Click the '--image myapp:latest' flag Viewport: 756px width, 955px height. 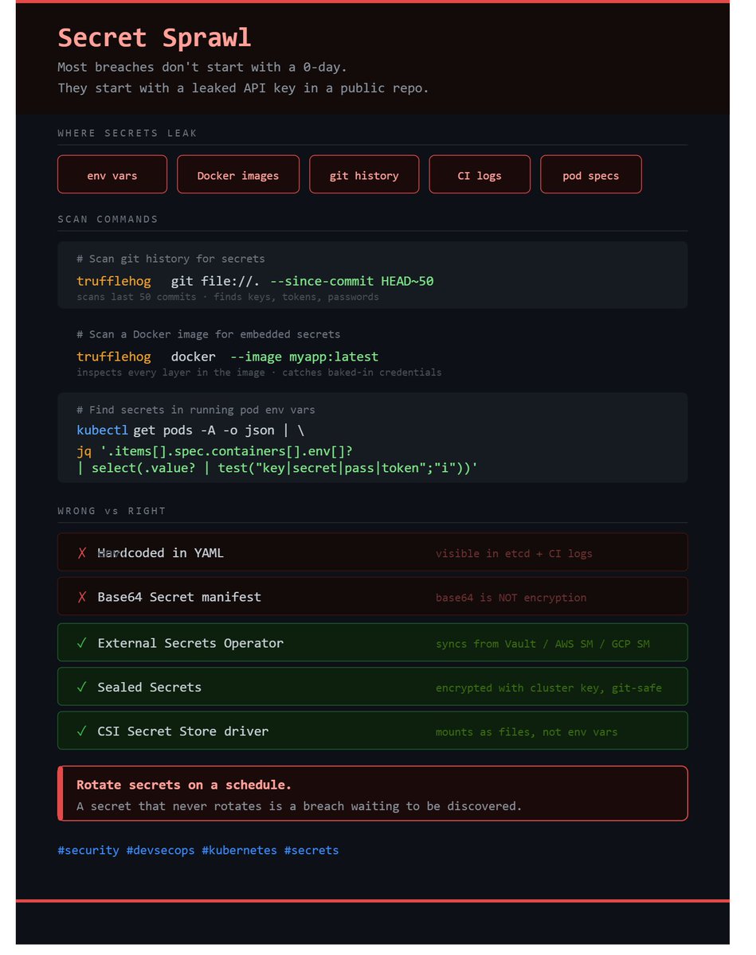point(304,357)
